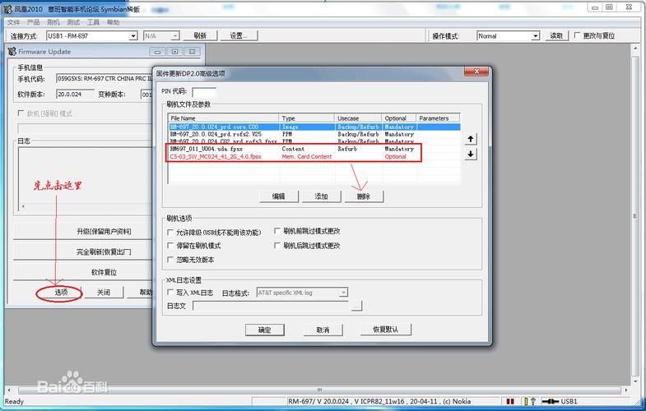Open the 连接方式 USB1 - RM-697 dropdown
Image resolution: width=646 pixels, height=411 pixels.
tap(92, 36)
